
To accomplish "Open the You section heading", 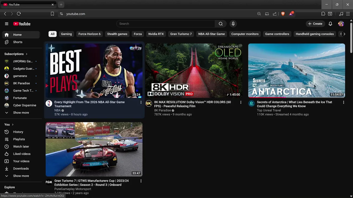I will click(x=9, y=125).
